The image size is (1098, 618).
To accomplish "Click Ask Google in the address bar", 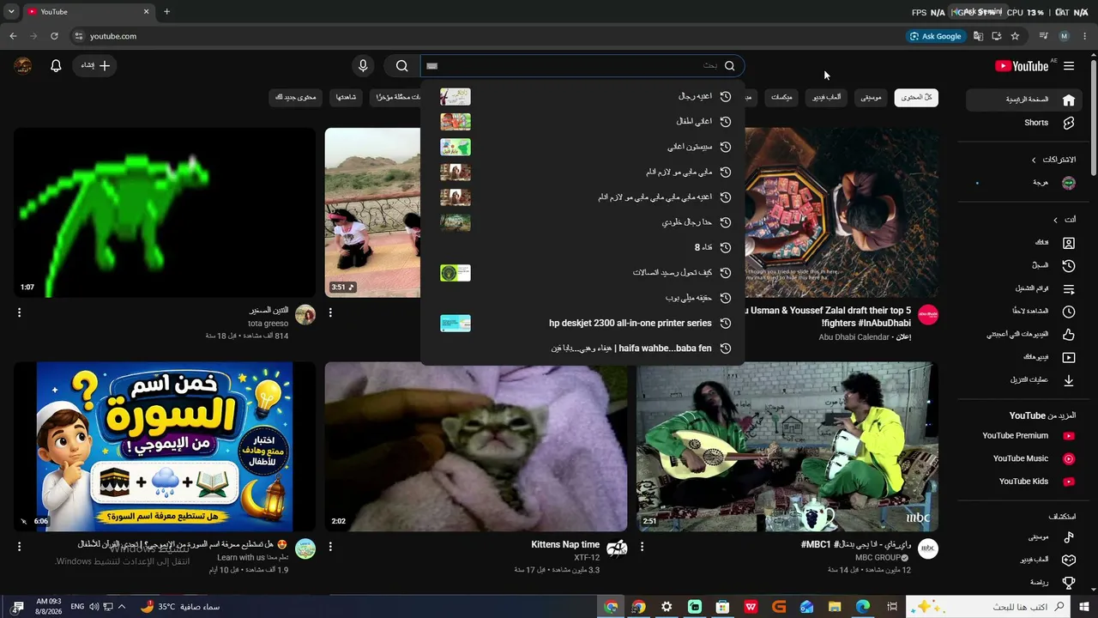I will pos(936,36).
